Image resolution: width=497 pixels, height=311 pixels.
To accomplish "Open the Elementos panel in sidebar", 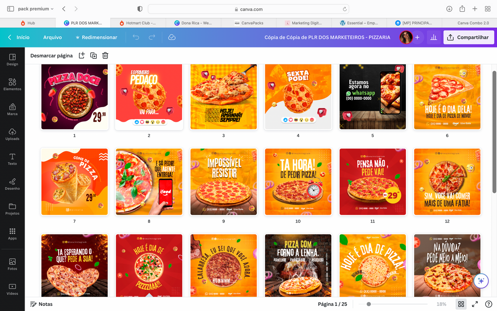I will pyautogui.click(x=12, y=84).
